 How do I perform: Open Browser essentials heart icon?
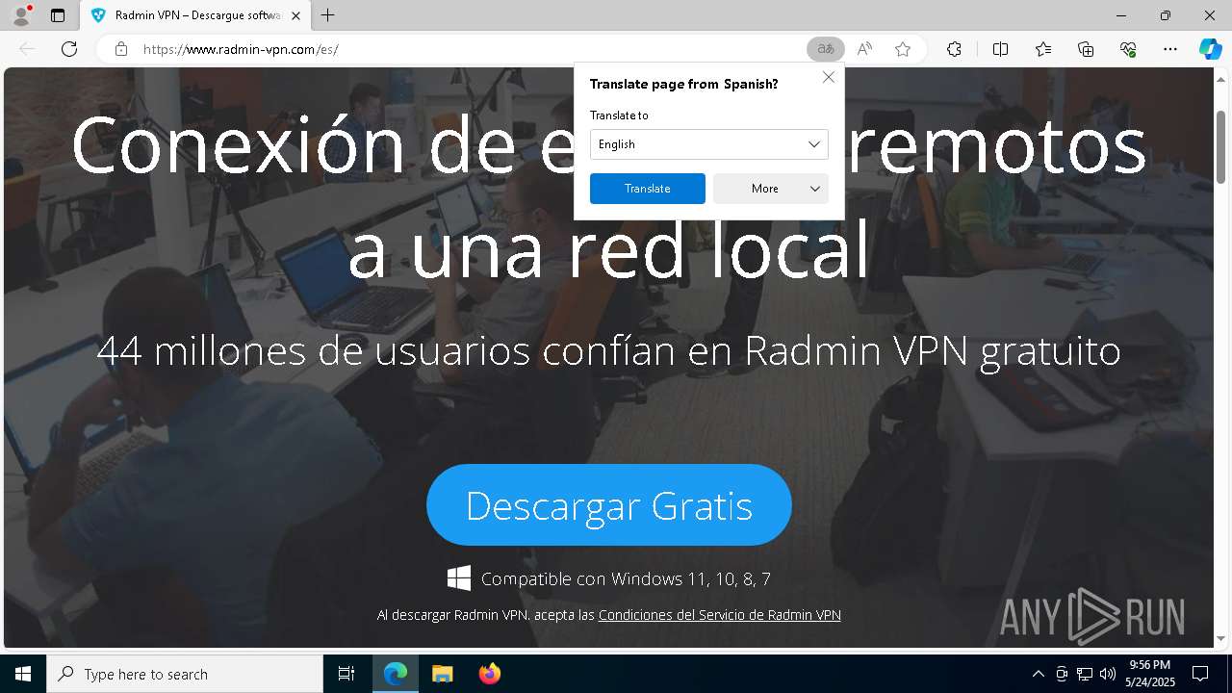coord(1128,49)
